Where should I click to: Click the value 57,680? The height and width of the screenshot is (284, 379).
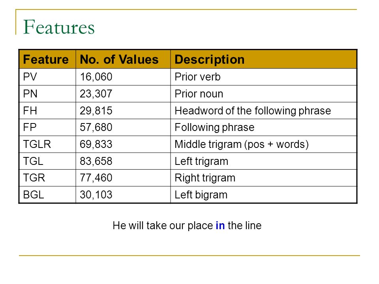click(x=96, y=127)
